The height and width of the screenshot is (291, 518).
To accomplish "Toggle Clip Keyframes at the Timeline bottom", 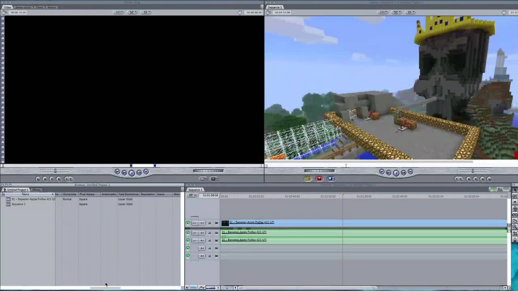I will click(193, 288).
